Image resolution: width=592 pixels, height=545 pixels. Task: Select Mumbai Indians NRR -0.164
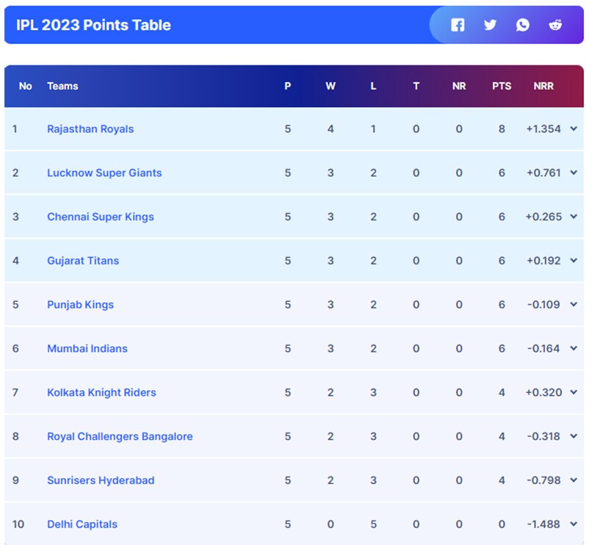tap(544, 348)
